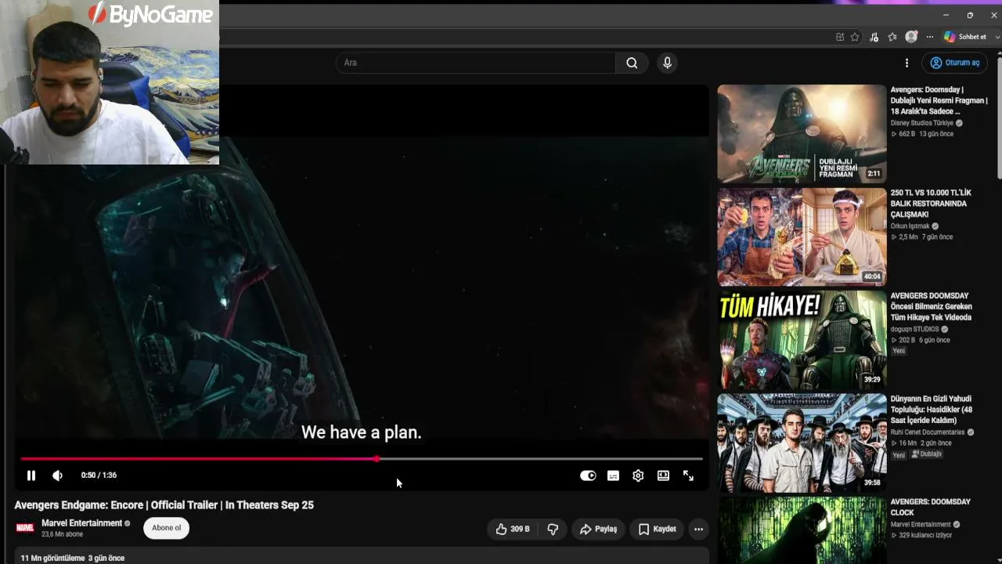This screenshot has height=564, width=1002.
Task: Subscribe using the 'Abone ol' button
Action: click(166, 528)
